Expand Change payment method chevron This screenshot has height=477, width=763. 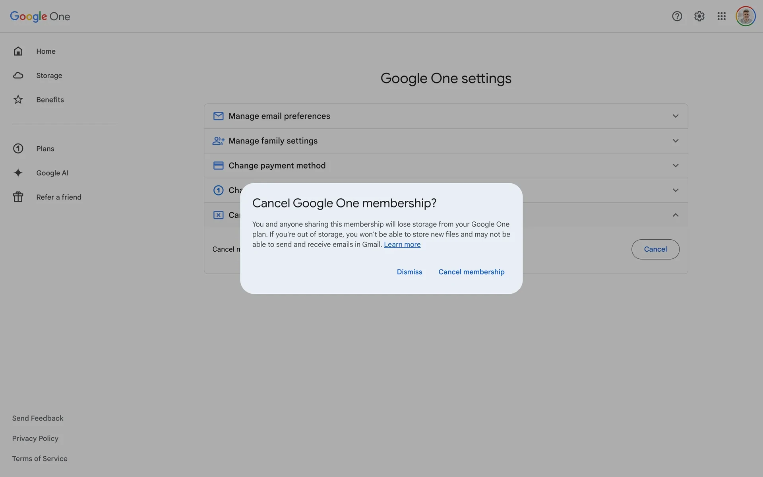tap(676, 165)
